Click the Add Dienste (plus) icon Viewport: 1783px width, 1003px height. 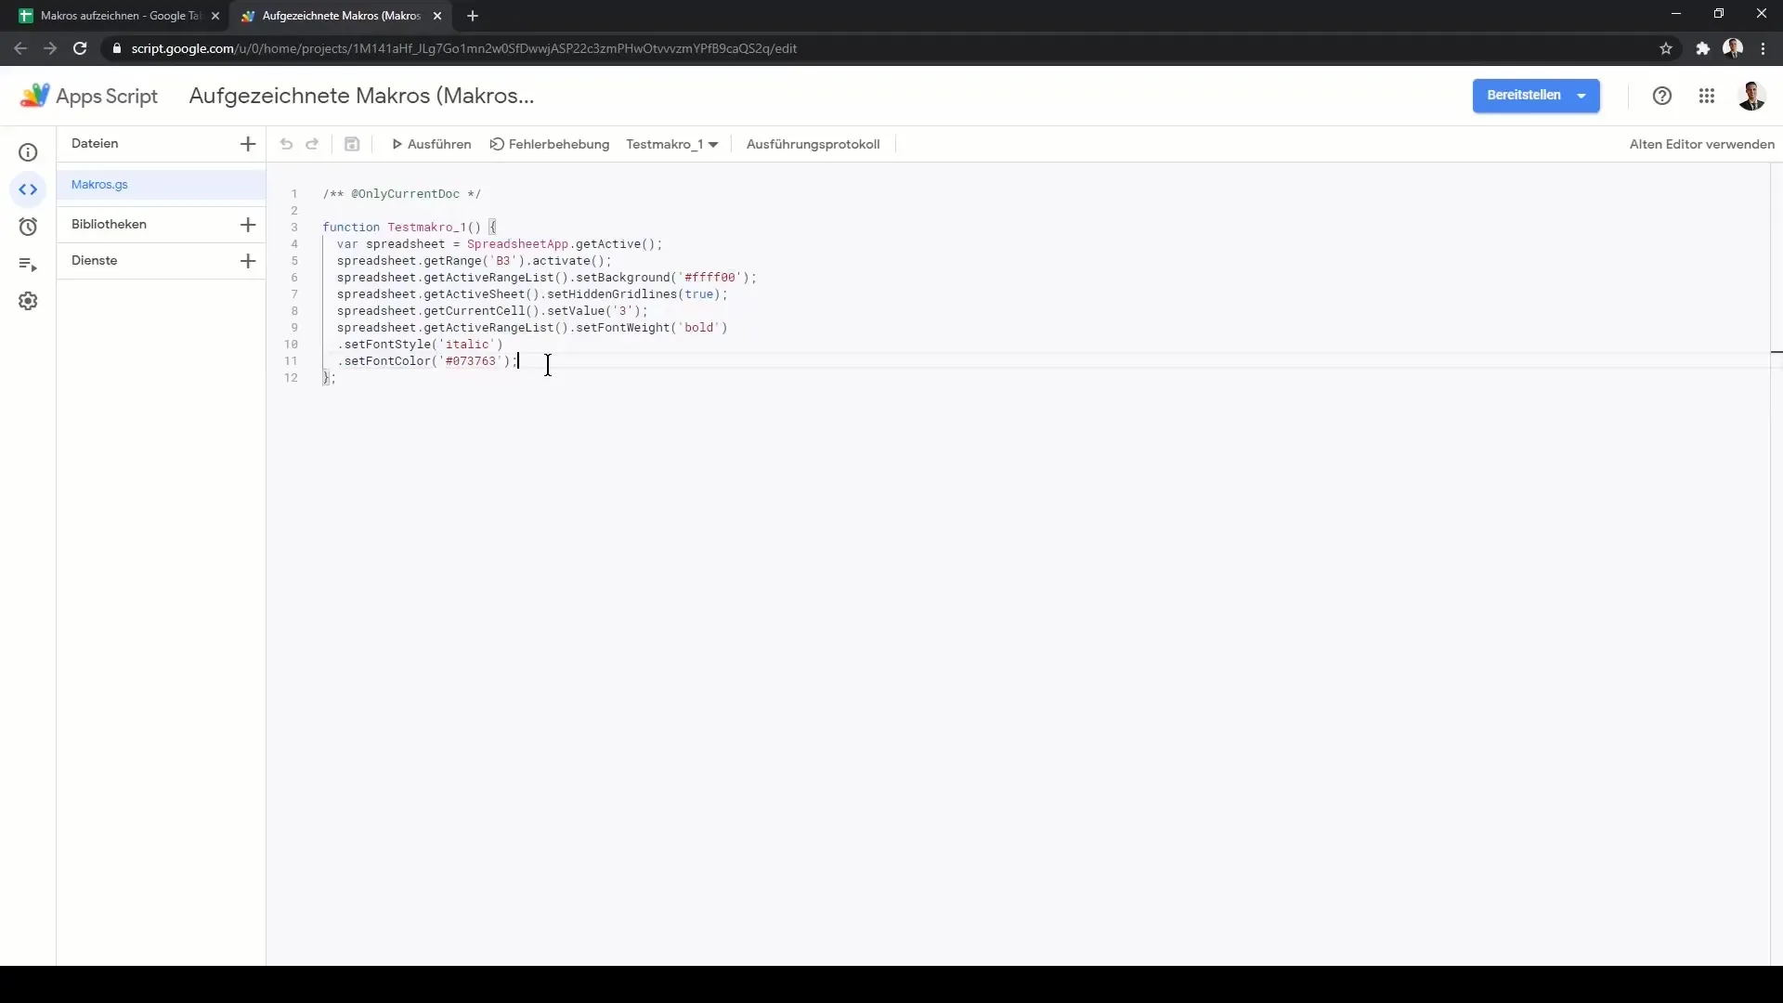coord(247,260)
